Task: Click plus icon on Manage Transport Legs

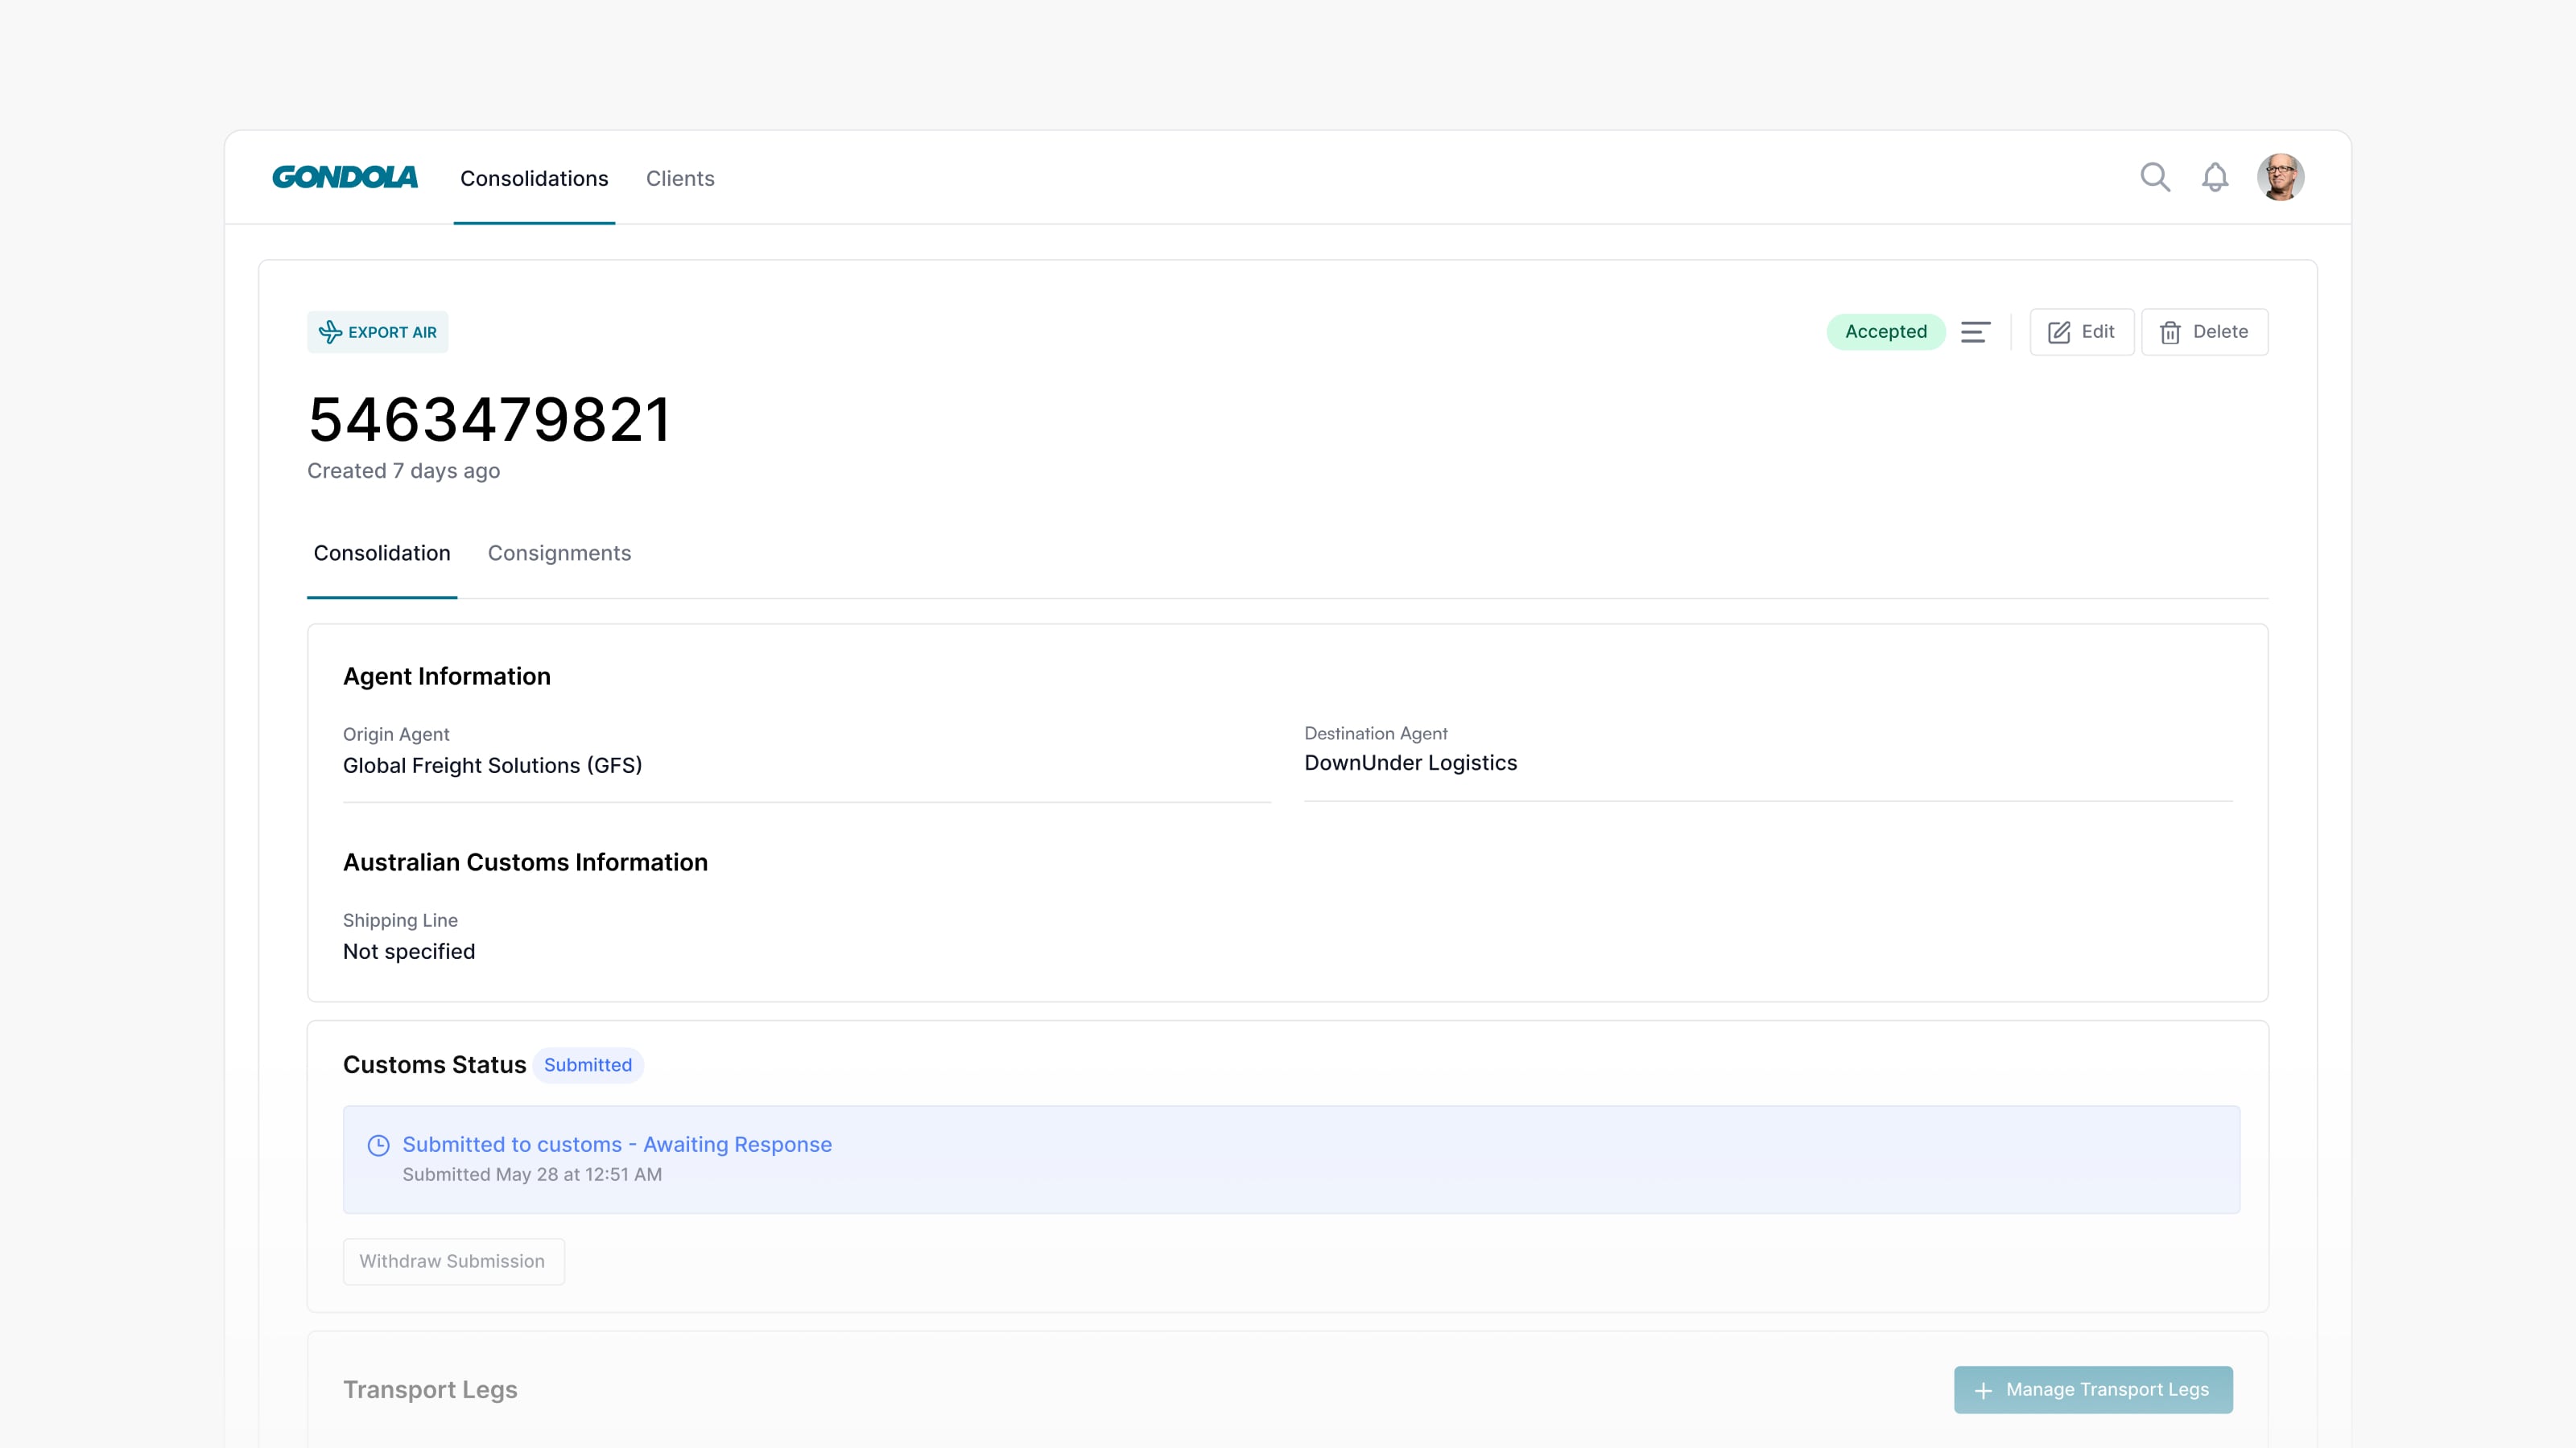Action: coord(1983,1390)
